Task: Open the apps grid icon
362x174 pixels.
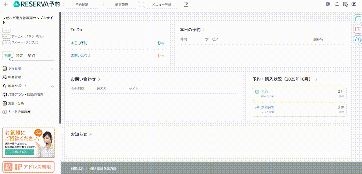Action: pos(328,4)
